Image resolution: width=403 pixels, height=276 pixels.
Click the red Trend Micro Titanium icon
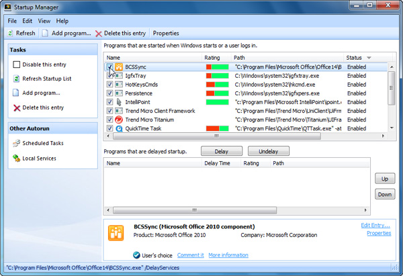pyautogui.click(x=119, y=120)
